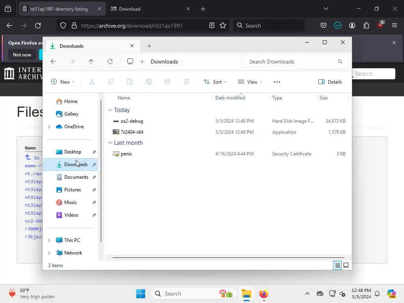Expand This PC in navigation pane
404x303 pixels.
49,240
